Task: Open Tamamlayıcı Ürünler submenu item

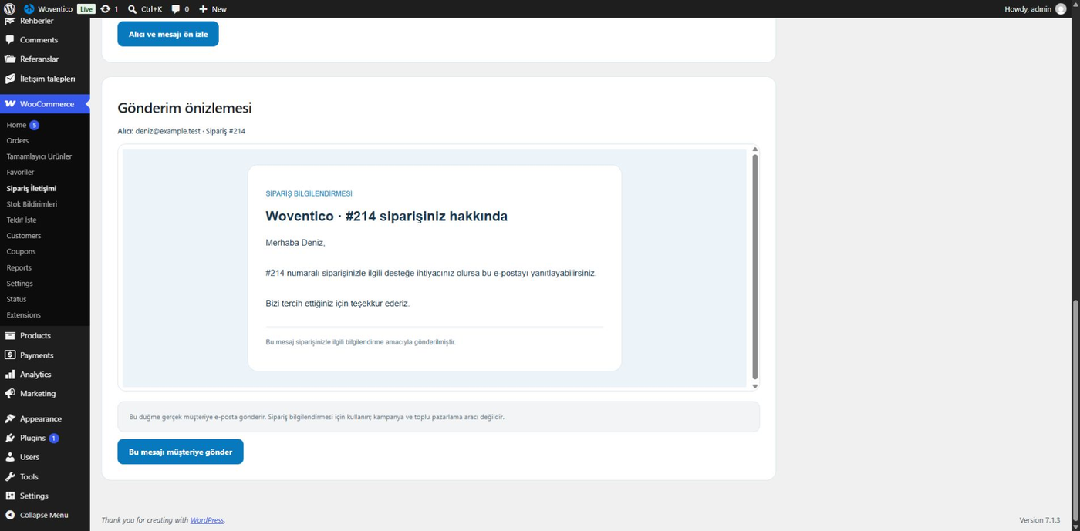Action: click(x=39, y=156)
